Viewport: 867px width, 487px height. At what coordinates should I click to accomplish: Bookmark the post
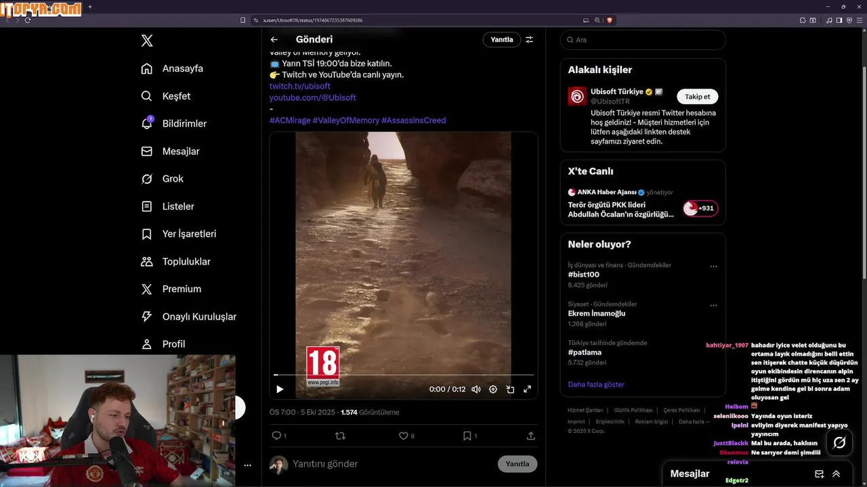tap(467, 436)
